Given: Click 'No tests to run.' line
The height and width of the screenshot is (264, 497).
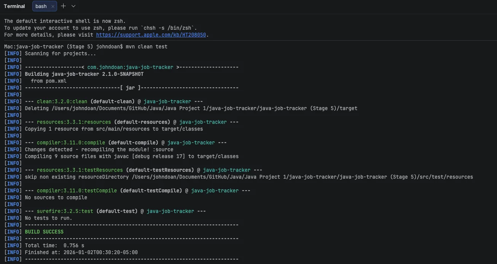Looking at the screenshot, I should click(x=48, y=218).
